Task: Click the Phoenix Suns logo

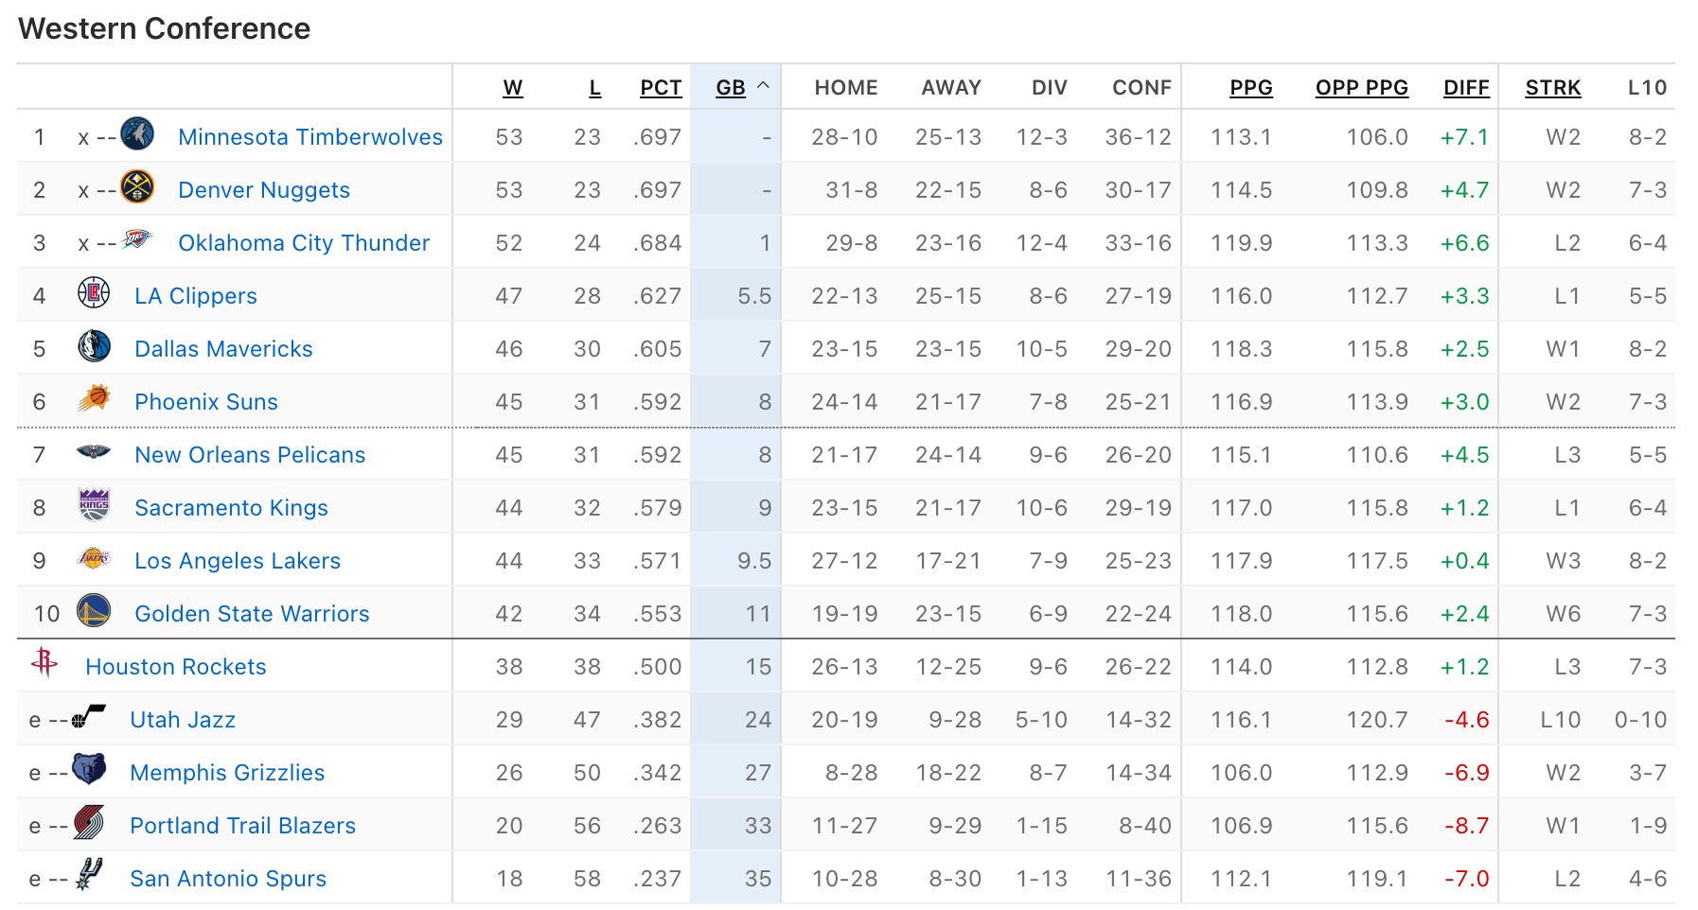Action: tap(94, 399)
